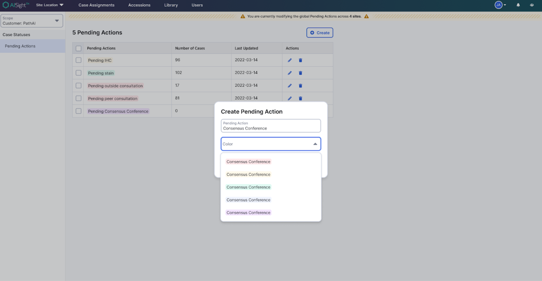The width and height of the screenshot is (542, 281).
Task: Open the Users menu
Action: (x=197, y=5)
